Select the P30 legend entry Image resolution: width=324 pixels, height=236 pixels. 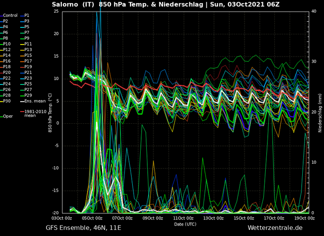[7, 101]
